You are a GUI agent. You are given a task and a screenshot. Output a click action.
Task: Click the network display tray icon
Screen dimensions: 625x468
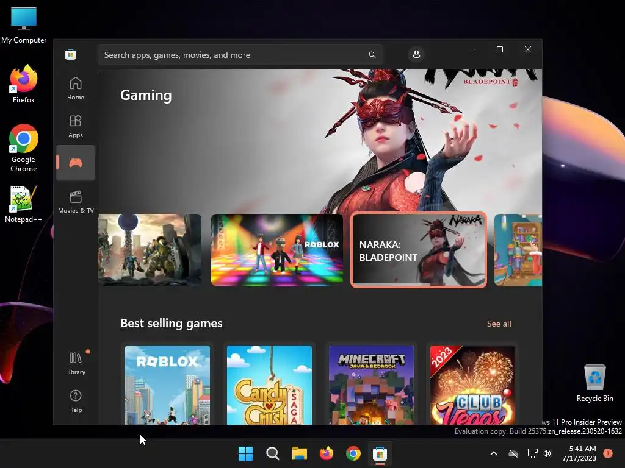(x=532, y=453)
